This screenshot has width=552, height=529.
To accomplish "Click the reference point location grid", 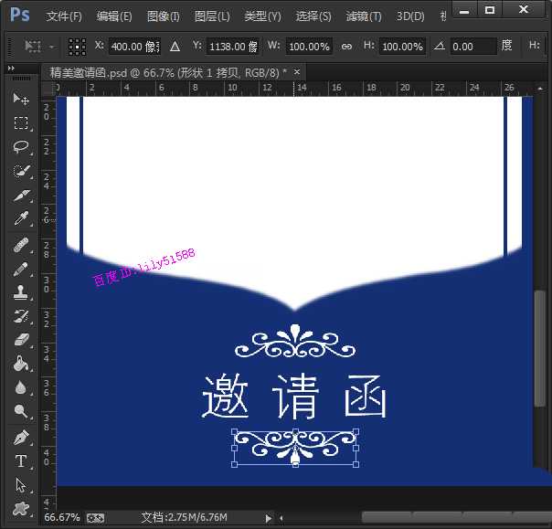I will [78, 47].
